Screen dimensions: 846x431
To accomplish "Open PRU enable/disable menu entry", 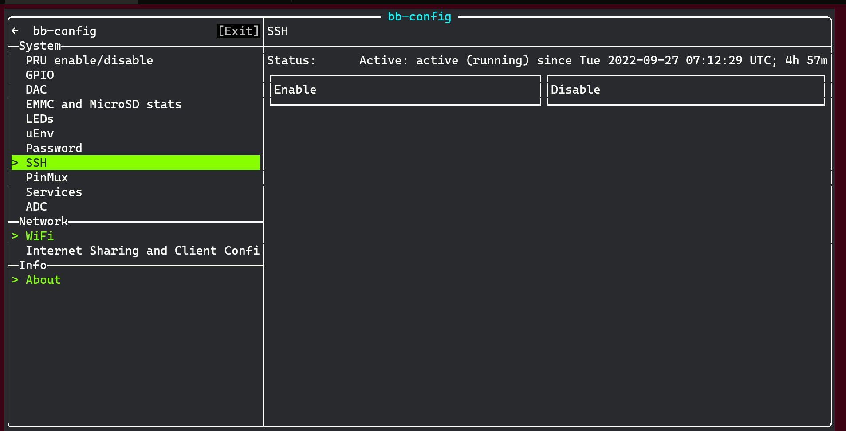I will [x=89, y=60].
